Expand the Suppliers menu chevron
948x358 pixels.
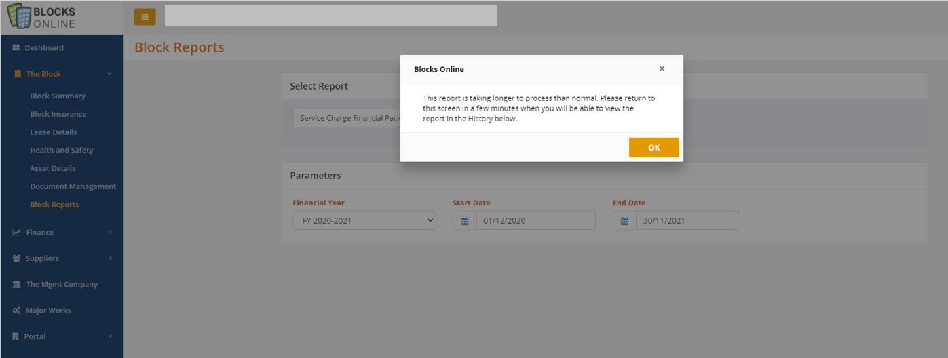(x=110, y=258)
